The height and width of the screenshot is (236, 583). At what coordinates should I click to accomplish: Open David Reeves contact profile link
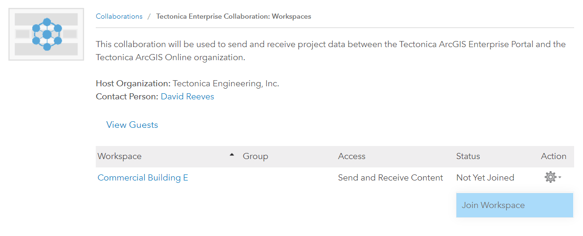187,97
